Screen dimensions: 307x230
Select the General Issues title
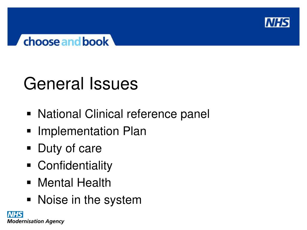point(81,84)
